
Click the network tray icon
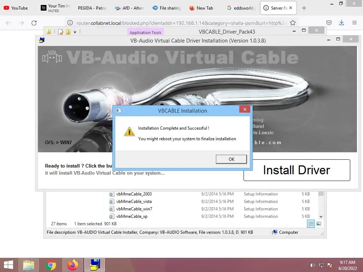click(x=321, y=265)
